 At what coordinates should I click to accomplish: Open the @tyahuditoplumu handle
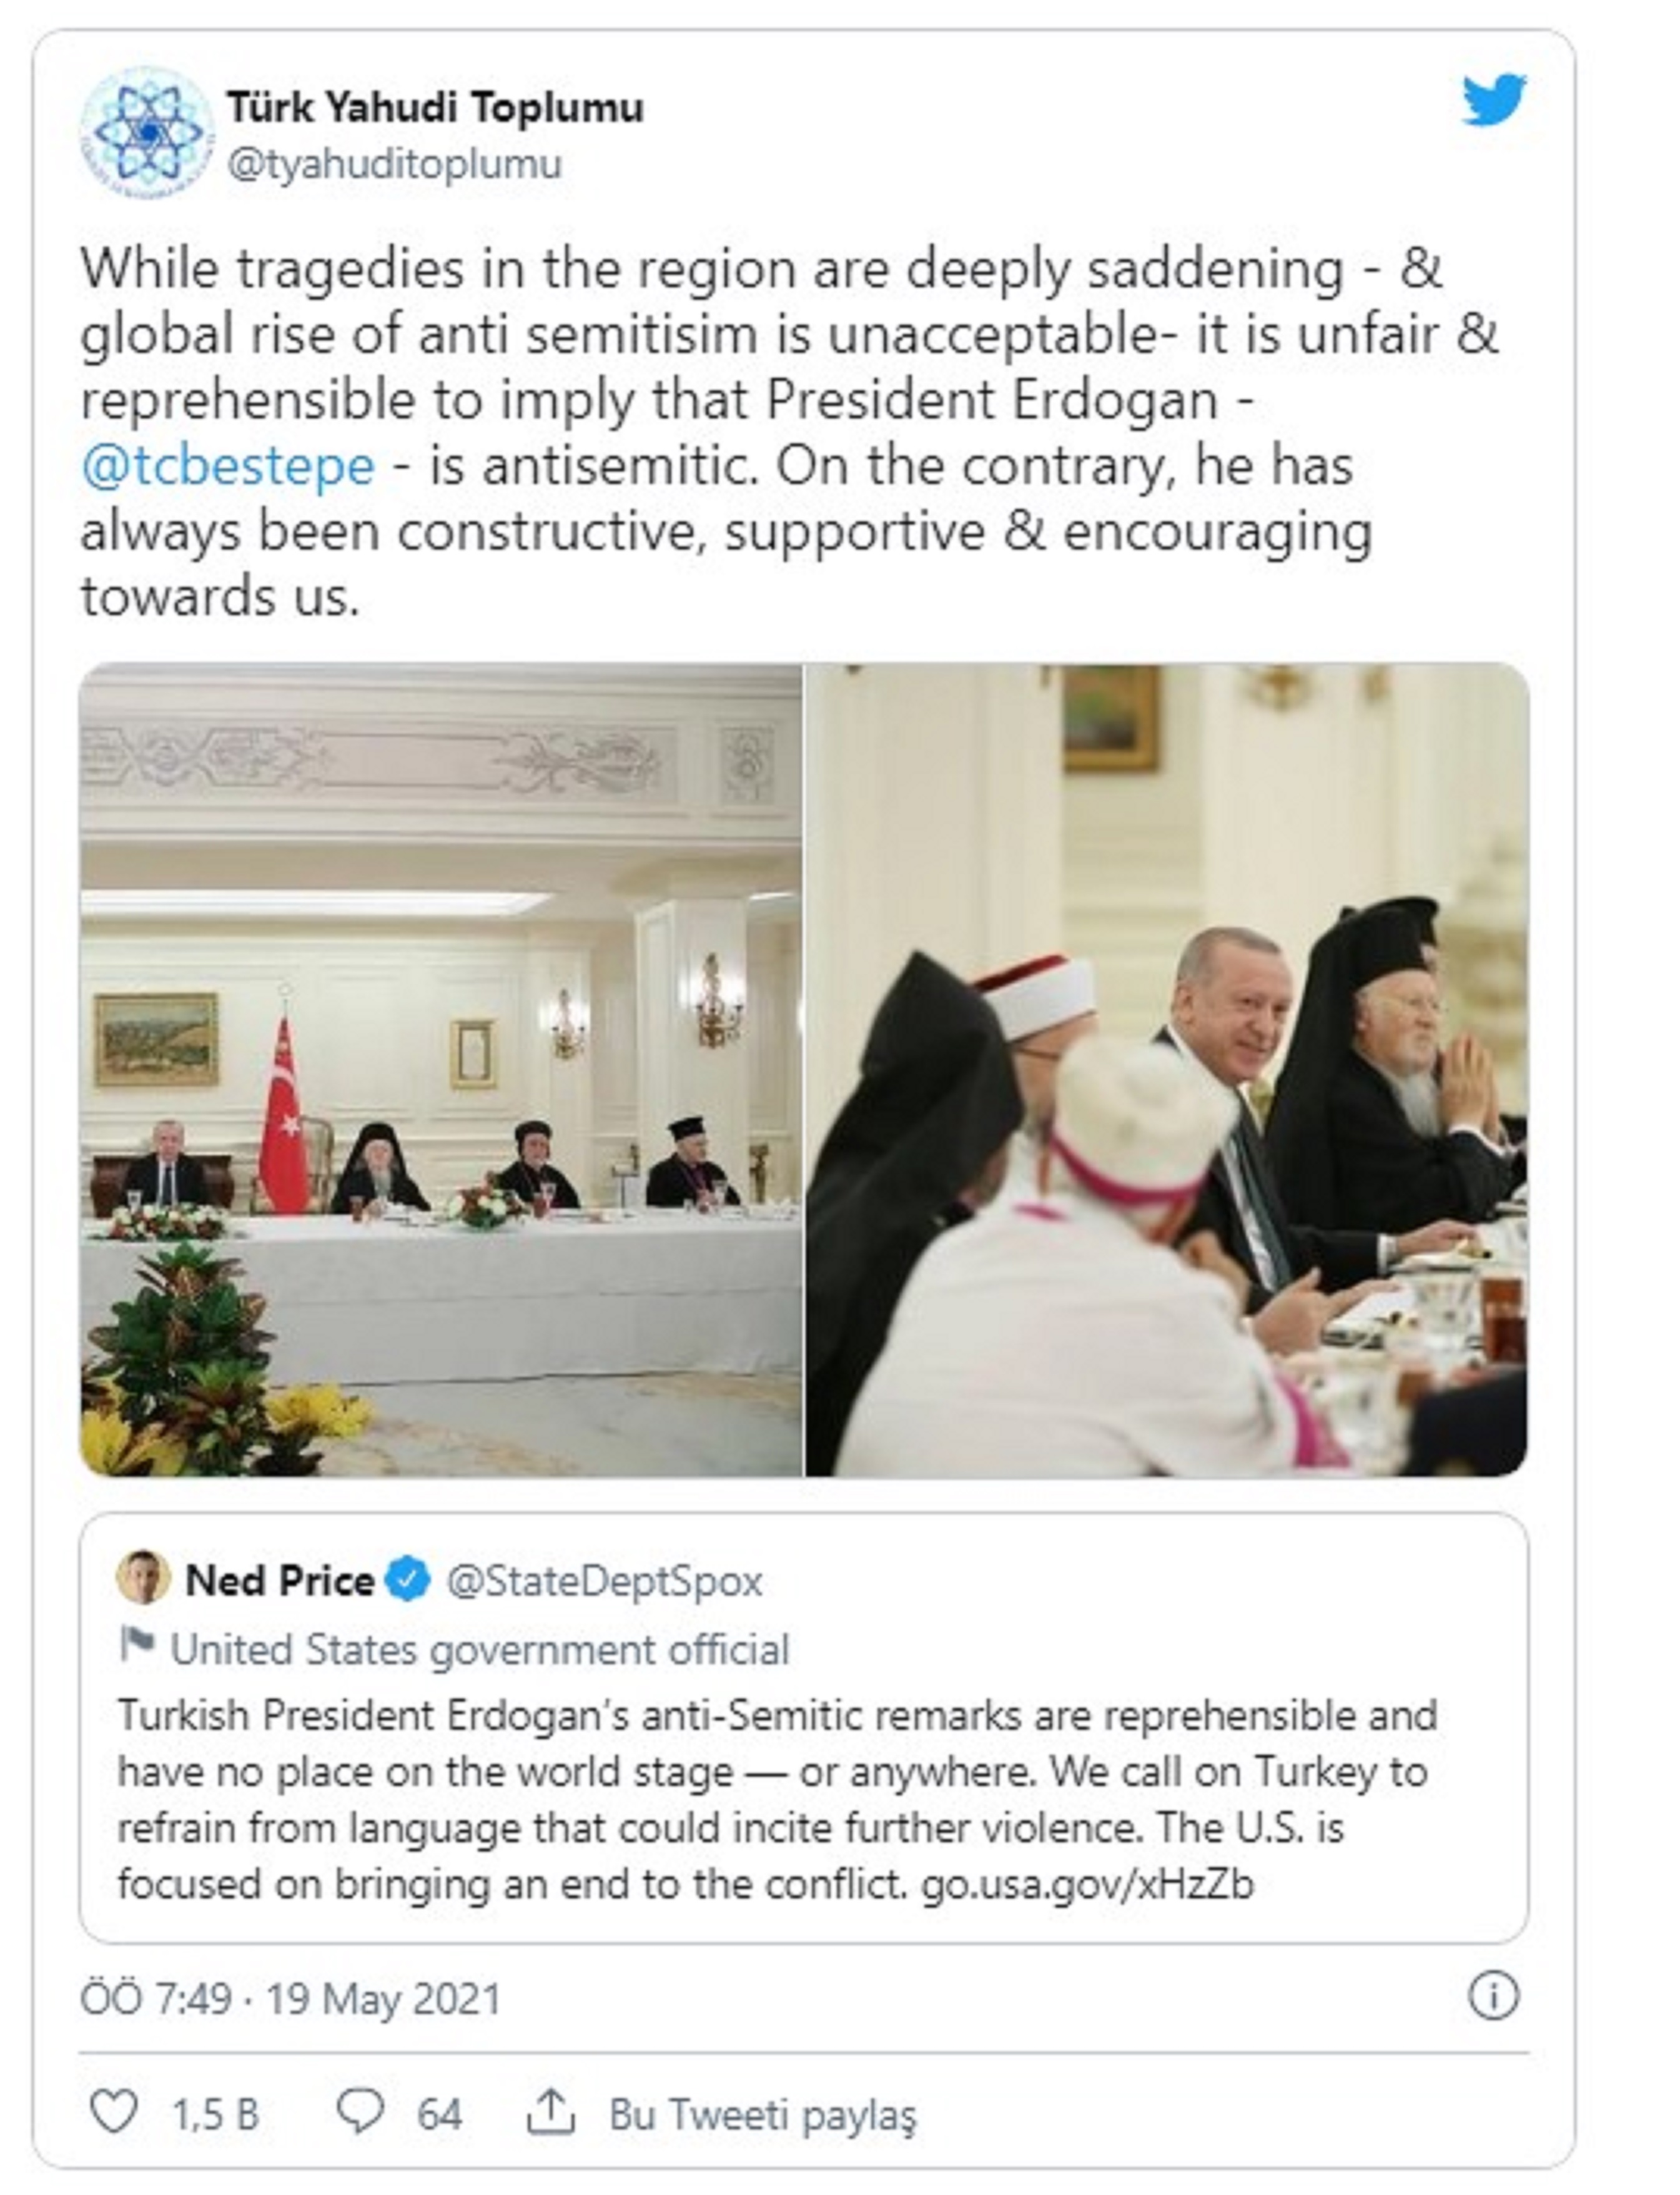pyautogui.click(x=394, y=164)
